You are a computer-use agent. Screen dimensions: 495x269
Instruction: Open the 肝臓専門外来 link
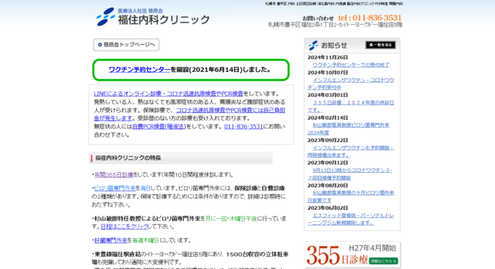pyautogui.click(x=111, y=241)
